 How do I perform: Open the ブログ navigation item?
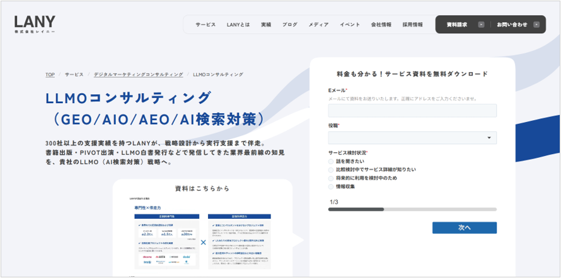(290, 25)
